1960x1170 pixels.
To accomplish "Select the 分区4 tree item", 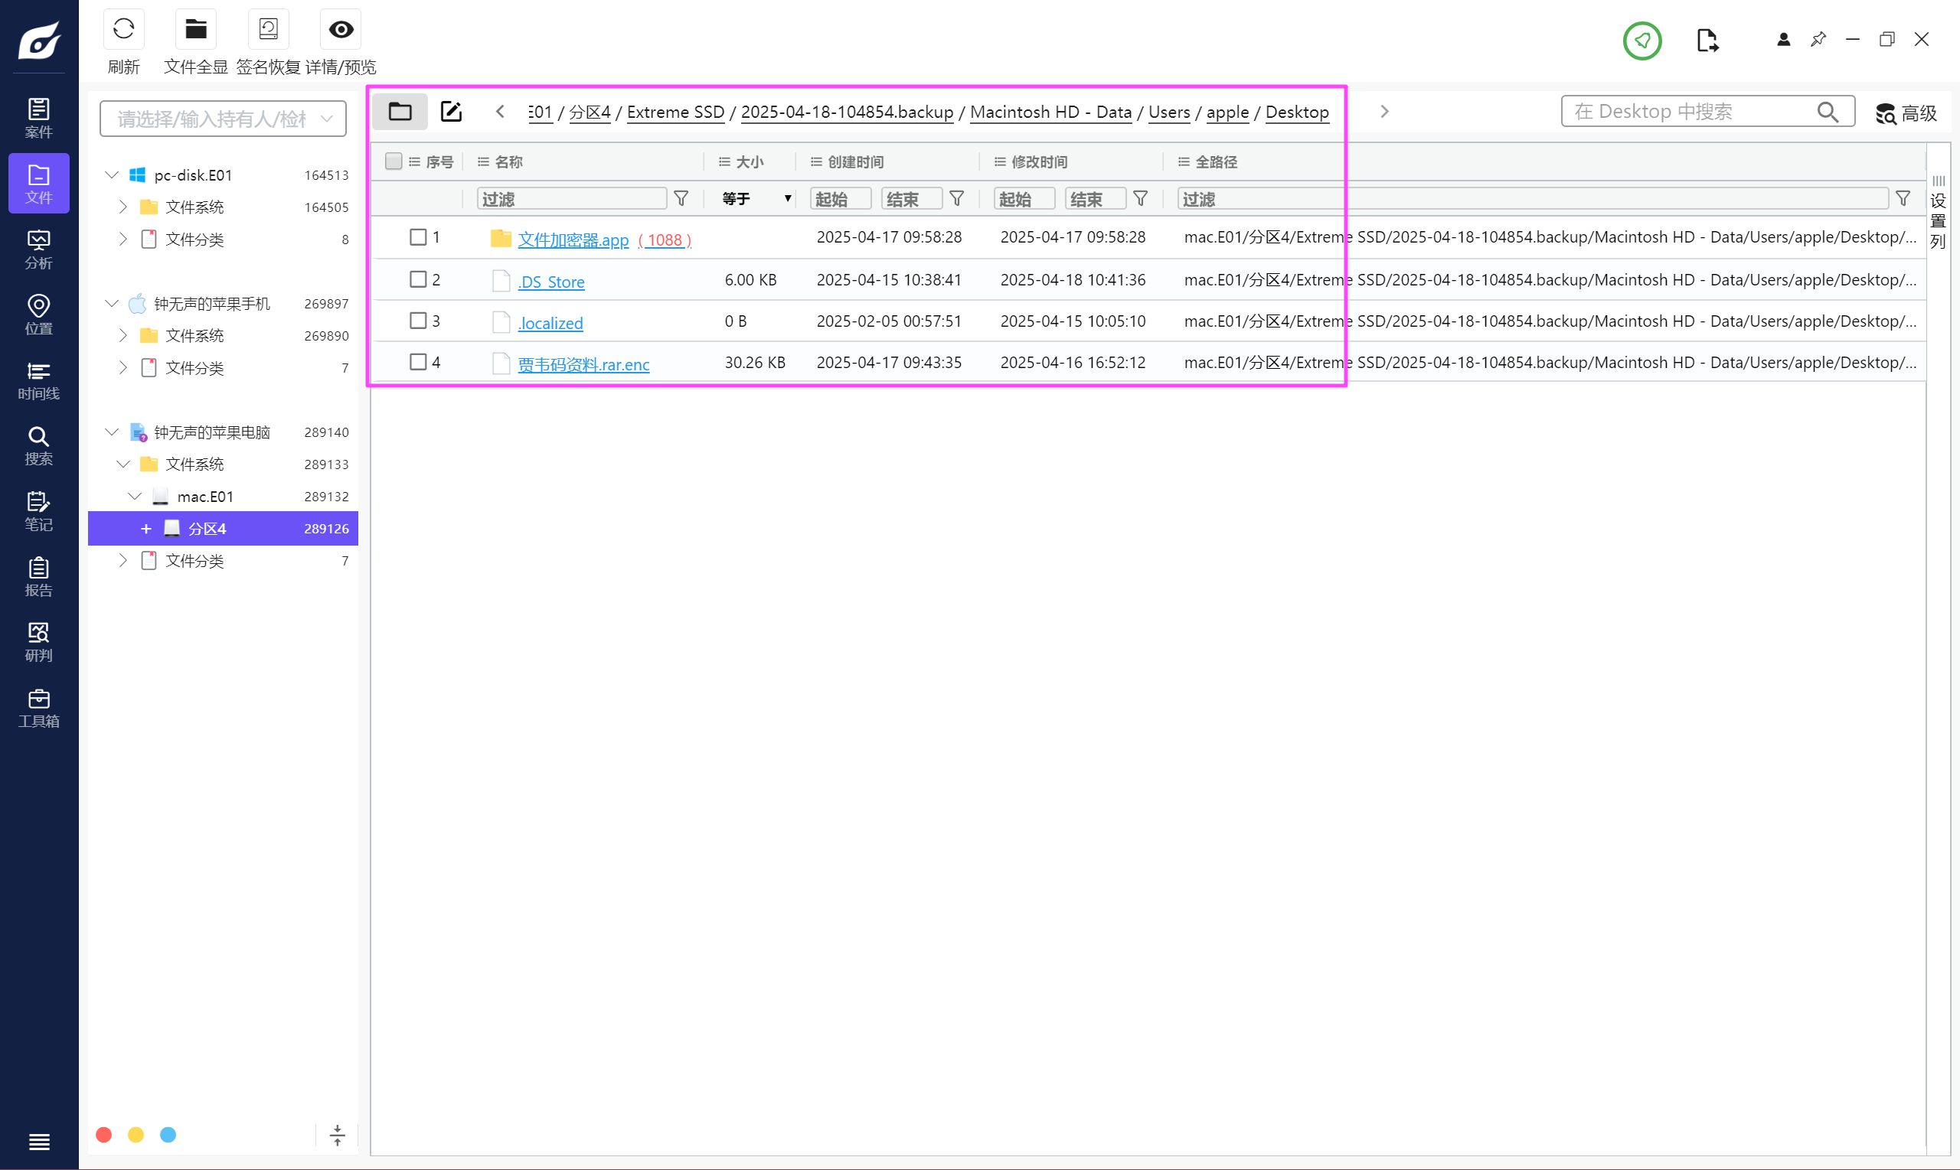I will (x=224, y=528).
